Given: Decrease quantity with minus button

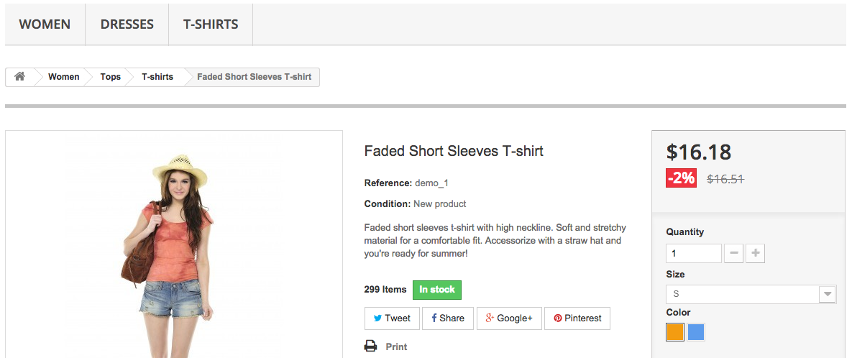Looking at the screenshot, I should pos(733,254).
